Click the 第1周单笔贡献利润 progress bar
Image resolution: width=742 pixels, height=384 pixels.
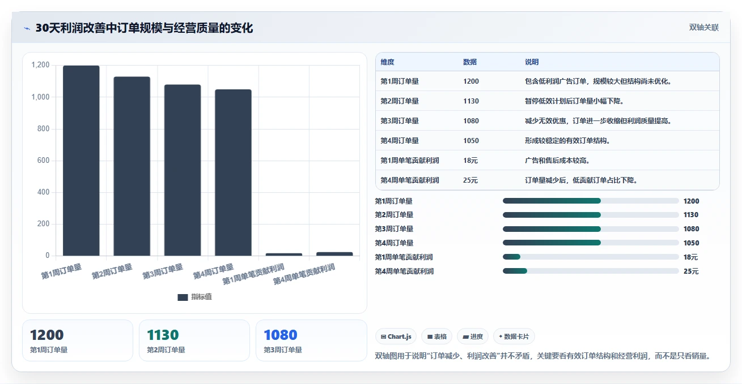[591, 257]
